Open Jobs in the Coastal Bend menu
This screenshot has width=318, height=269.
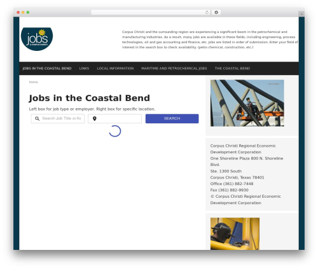pos(47,69)
